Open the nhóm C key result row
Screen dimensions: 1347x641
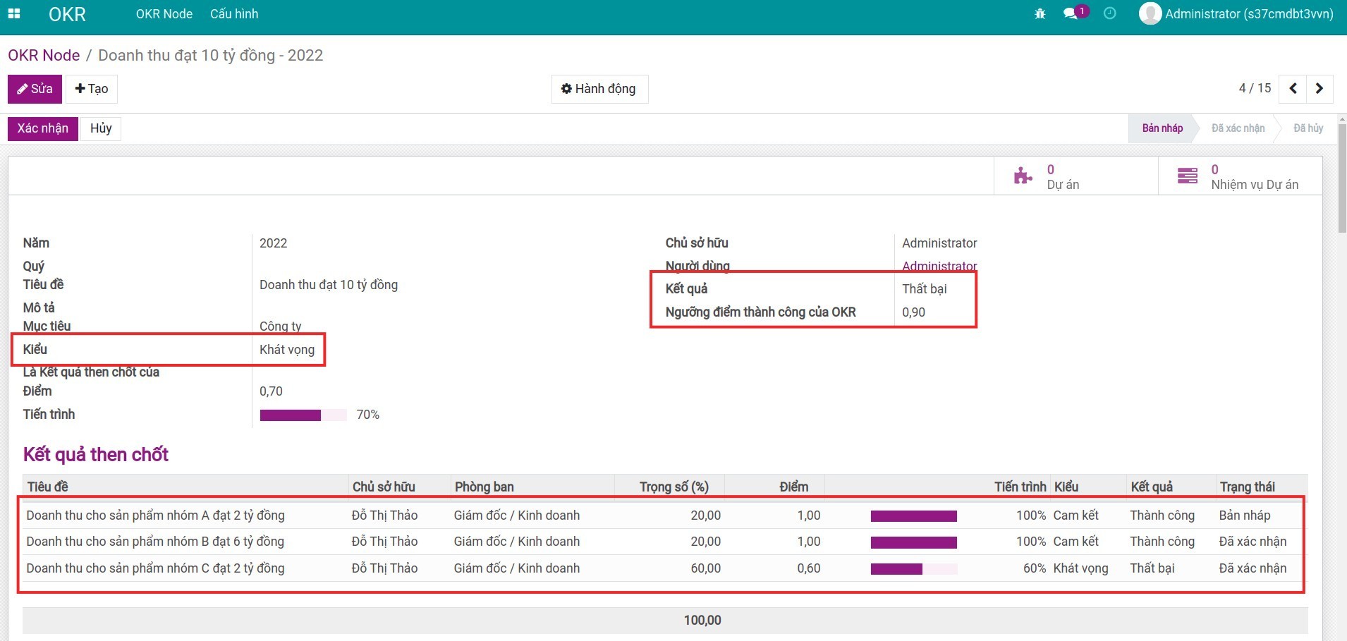(155, 568)
